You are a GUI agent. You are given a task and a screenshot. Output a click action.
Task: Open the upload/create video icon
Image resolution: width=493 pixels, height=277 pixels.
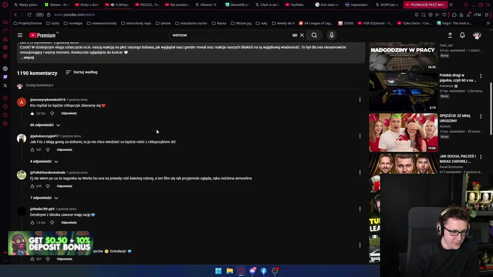450,35
